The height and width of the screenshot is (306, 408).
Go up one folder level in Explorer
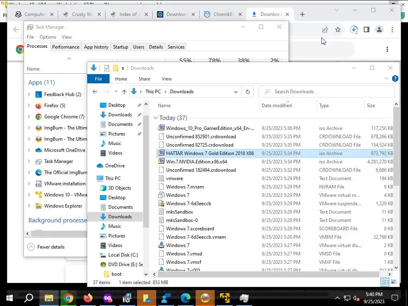(124, 92)
